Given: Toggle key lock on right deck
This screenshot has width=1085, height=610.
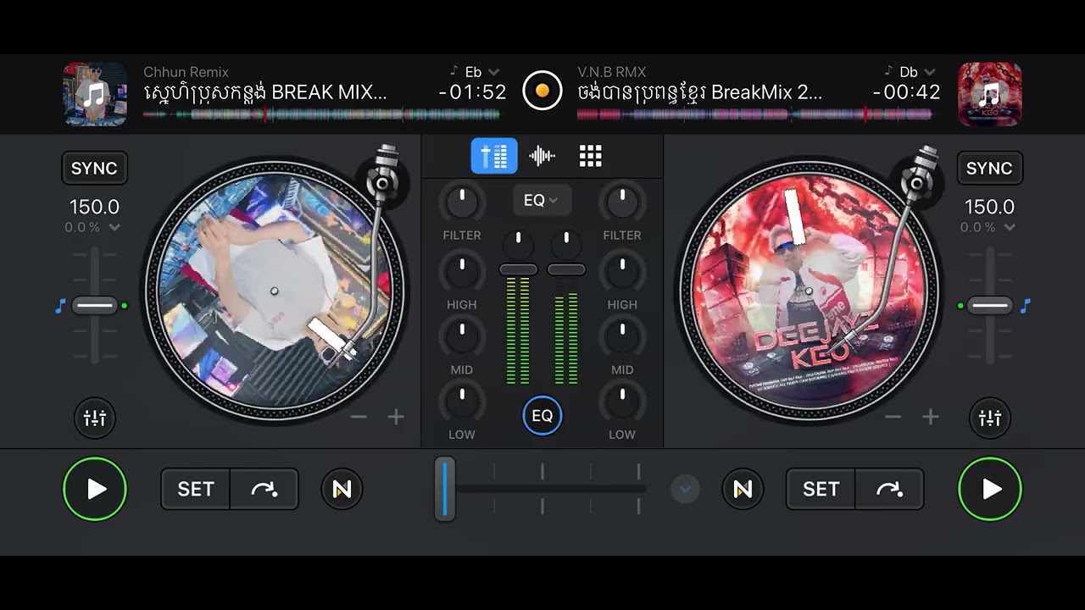Looking at the screenshot, I should (x=1025, y=306).
